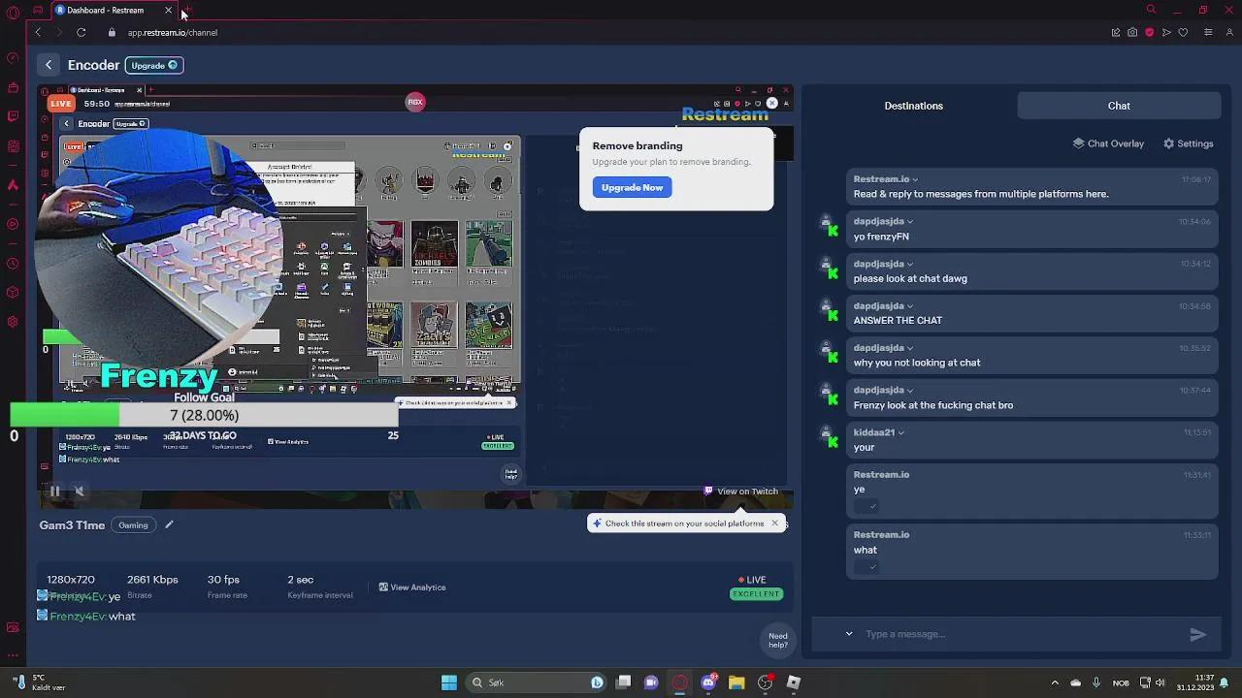The image size is (1242, 698).
Task: Send the chat message with arrow icon
Action: 1197,634
